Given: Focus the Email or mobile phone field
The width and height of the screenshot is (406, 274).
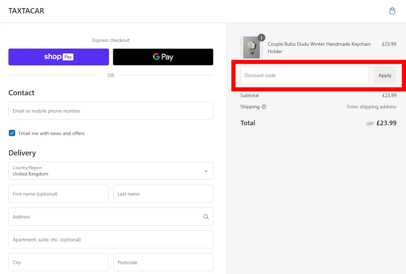Looking at the screenshot, I should [111, 111].
